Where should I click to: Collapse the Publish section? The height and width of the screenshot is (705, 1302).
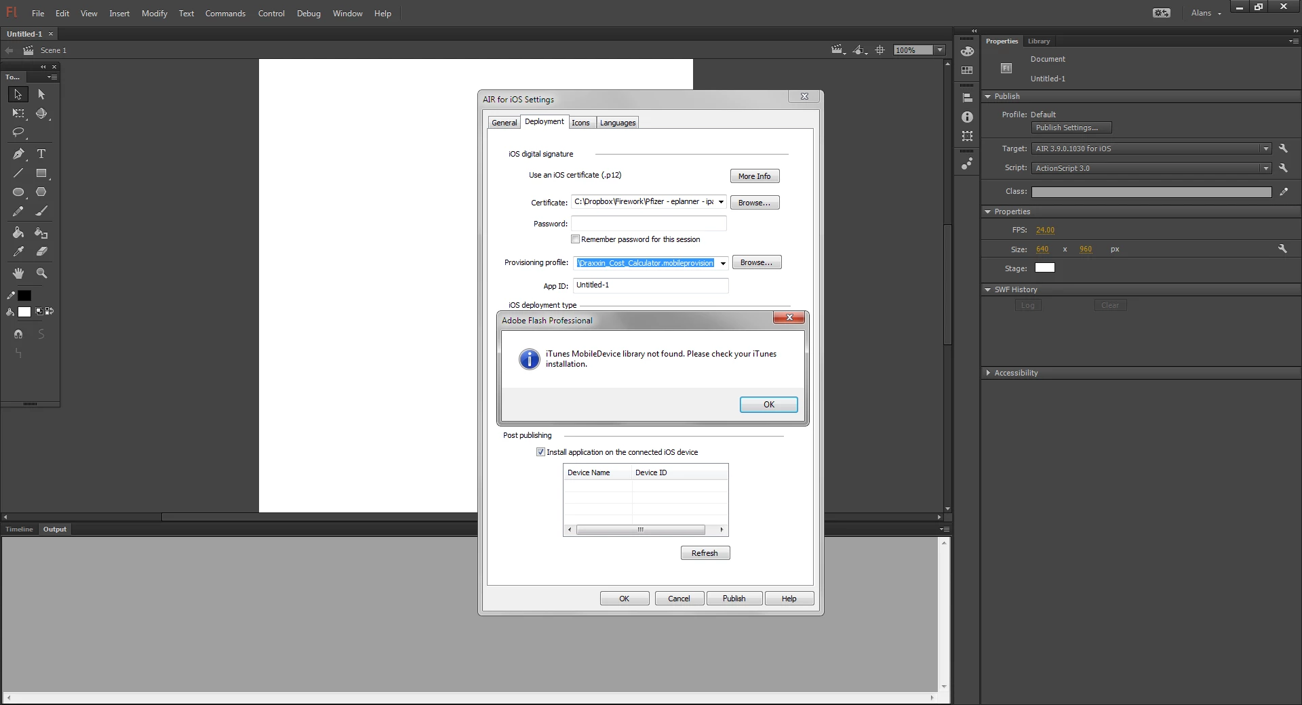tap(988, 96)
